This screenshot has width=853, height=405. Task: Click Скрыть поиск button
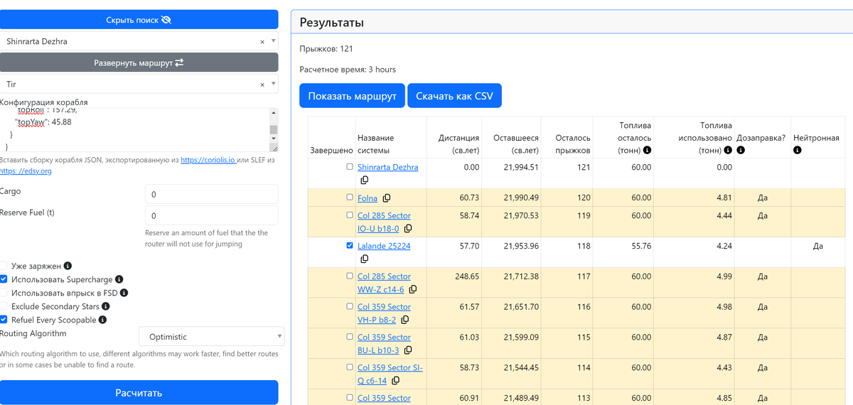(x=139, y=20)
